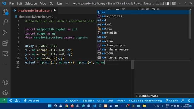Click the VS Code logo in title bar
This screenshot has height=109, width=194.
(4, 3)
